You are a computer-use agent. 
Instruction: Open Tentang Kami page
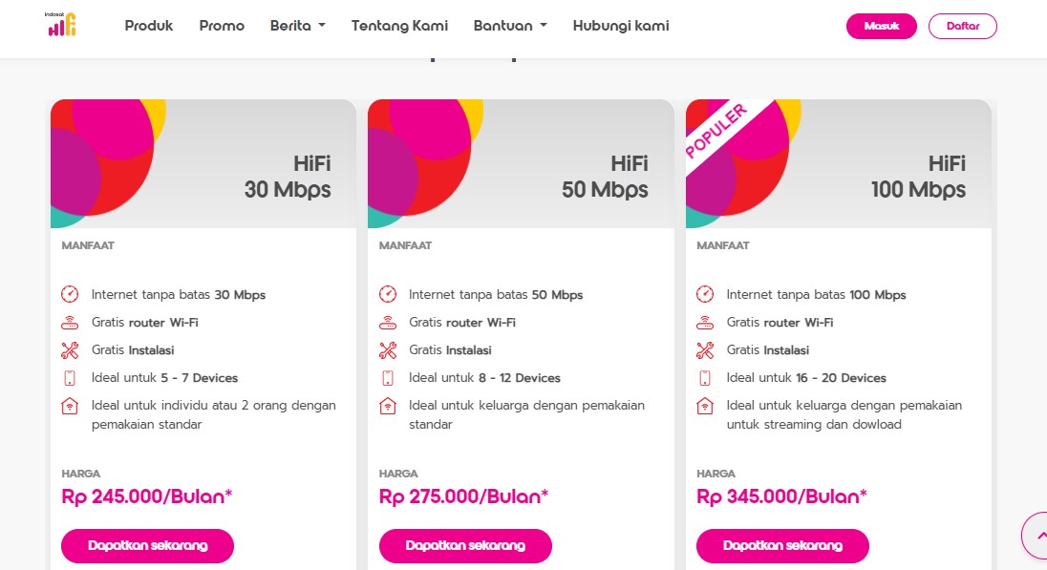[399, 26]
